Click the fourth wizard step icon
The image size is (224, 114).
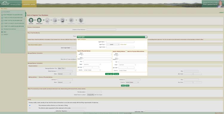click(x=55, y=20)
